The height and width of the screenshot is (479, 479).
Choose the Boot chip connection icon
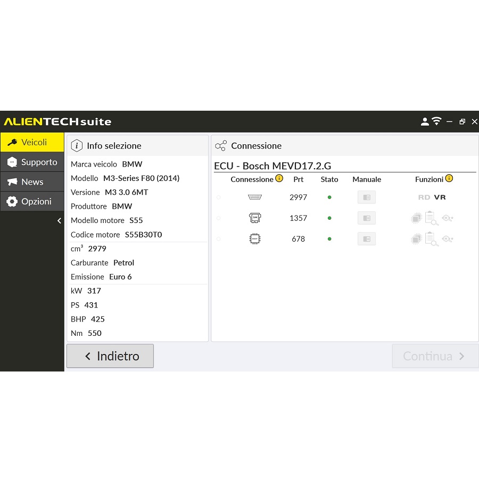tap(255, 239)
